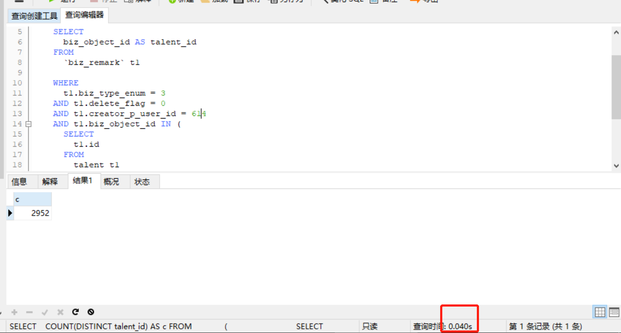Apply changes with the checkmark icon
The width and height of the screenshot is (621, 333).
[45, 312]
